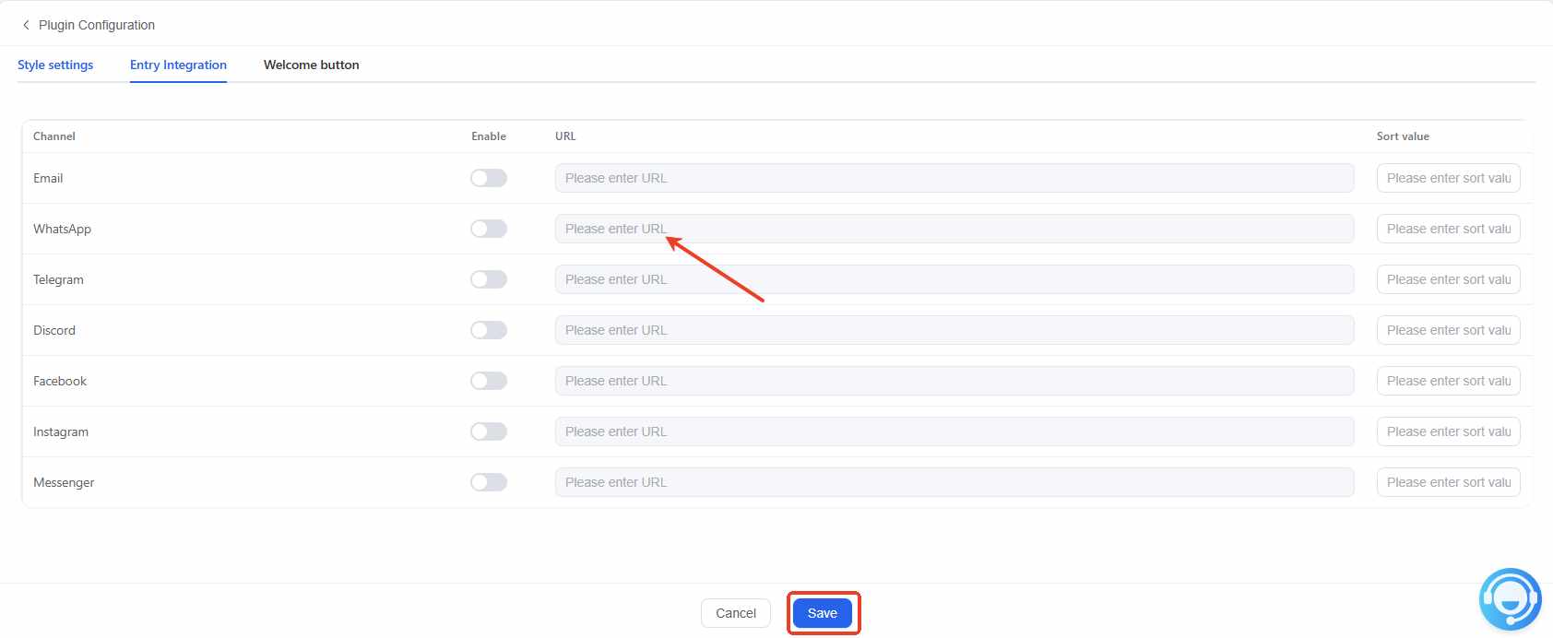Viewport: 1553px width, 638px height.
Task: Enable the Telegram channel toggle
Action: (x=489, y=279)
